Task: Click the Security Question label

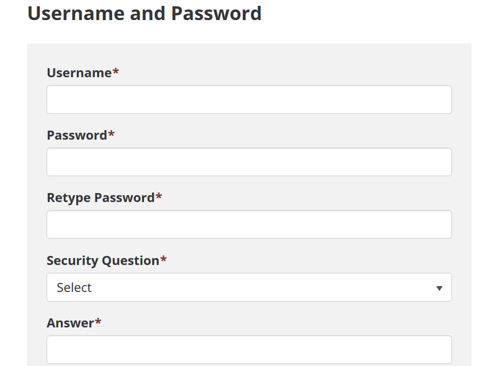Action: pyautogui.click(x=103, y=261)
